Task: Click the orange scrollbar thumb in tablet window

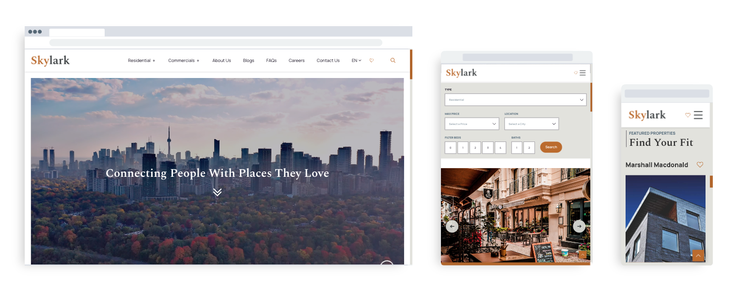Action: tap(591, 97)
